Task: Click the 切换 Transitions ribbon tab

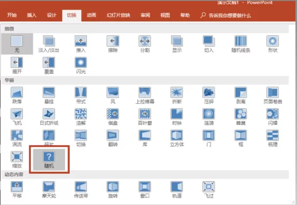Action: (x=72, y=15)
